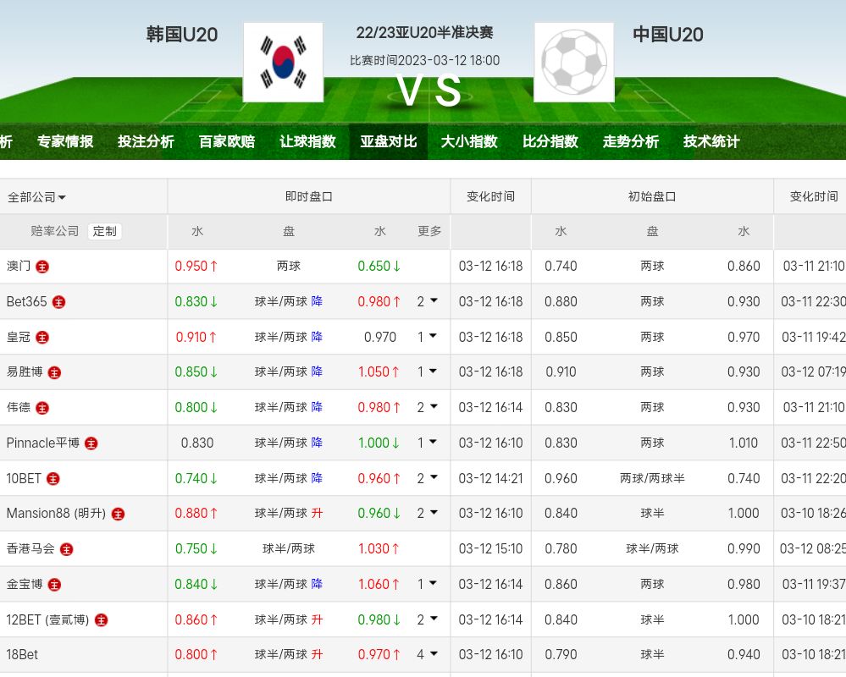Expand more odds for the 18Bet row
The width and height of the screenshot is (846, 677).
(x=428, y=654)
